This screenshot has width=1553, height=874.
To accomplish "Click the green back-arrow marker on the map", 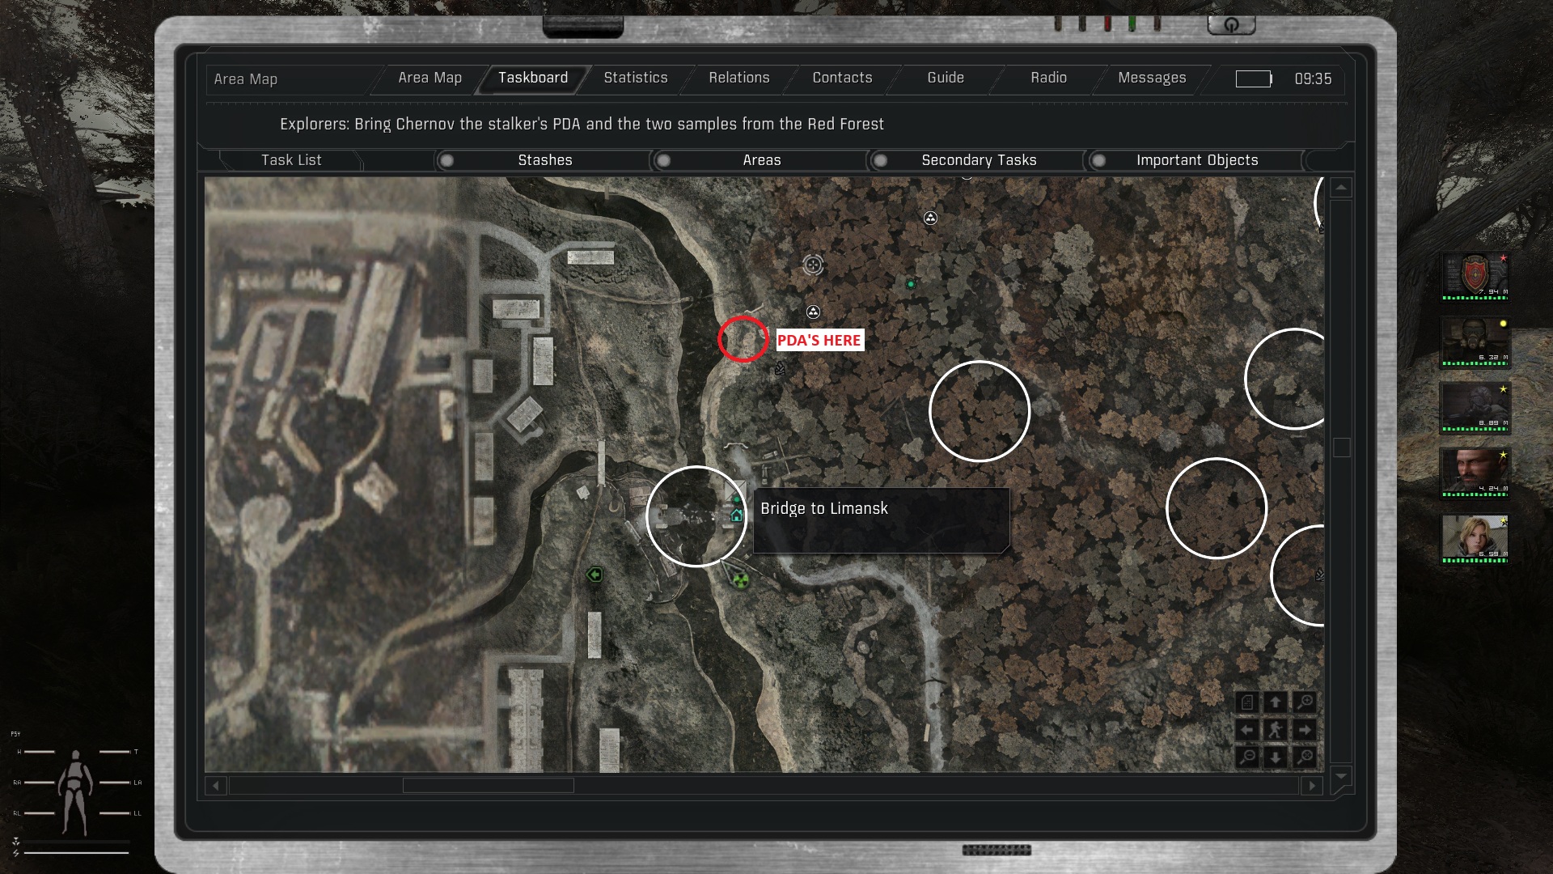I will 595,575.
